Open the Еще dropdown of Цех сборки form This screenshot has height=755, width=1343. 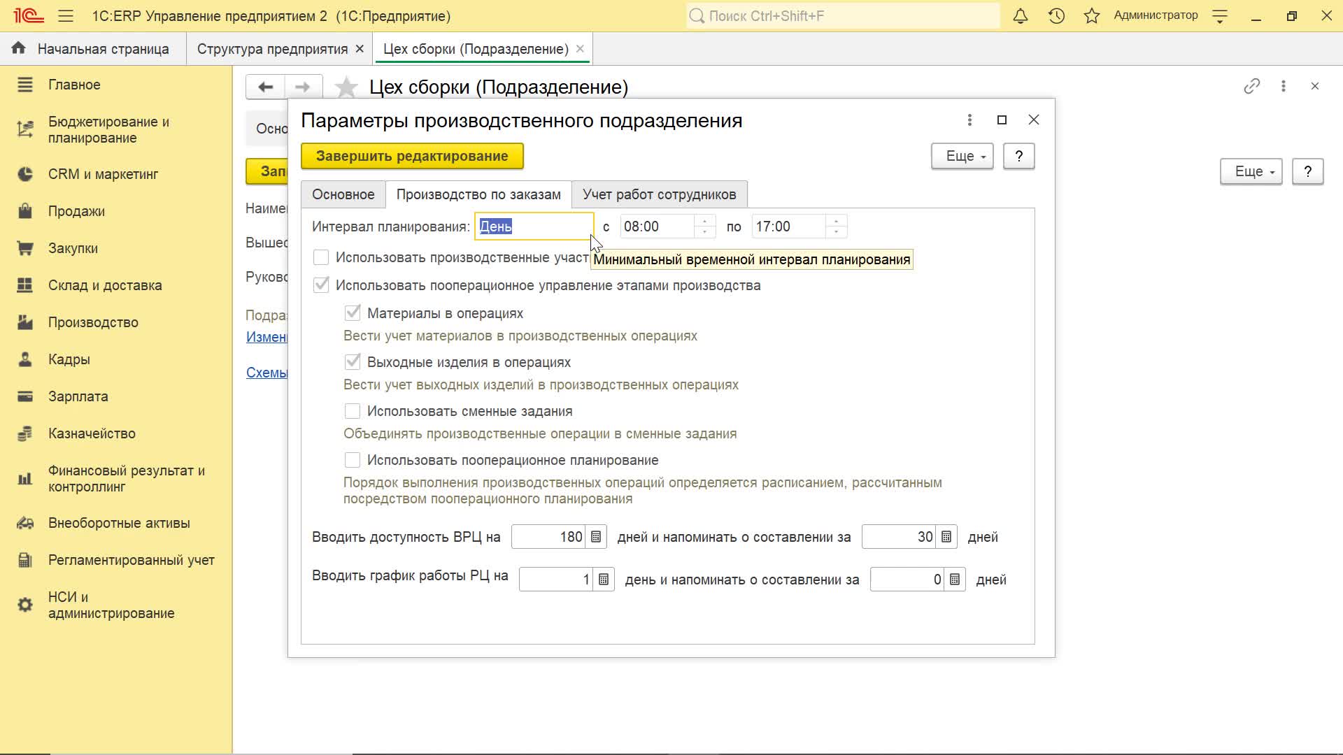(x=1251, y=171)
